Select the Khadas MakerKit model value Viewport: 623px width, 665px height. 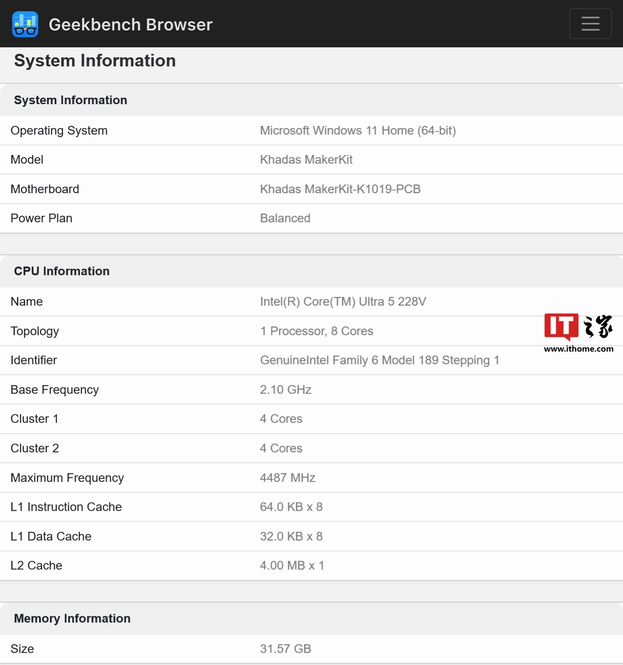coord(307,160)
